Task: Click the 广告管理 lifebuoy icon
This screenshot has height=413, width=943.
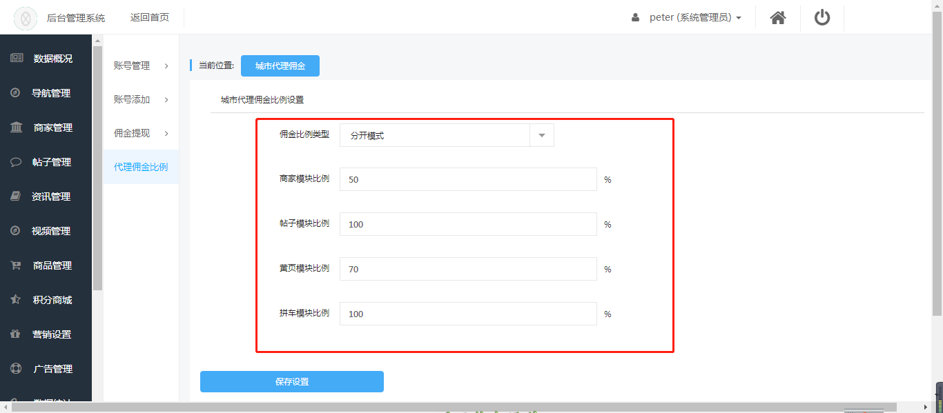Action: tap(16, 368)
